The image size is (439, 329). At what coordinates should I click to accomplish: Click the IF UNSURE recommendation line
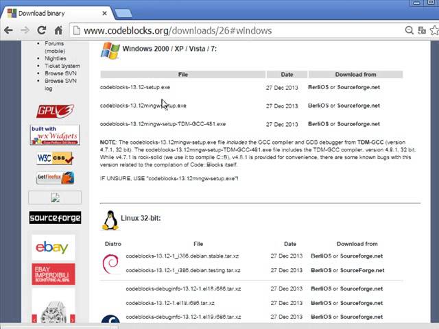click(169, 178)
